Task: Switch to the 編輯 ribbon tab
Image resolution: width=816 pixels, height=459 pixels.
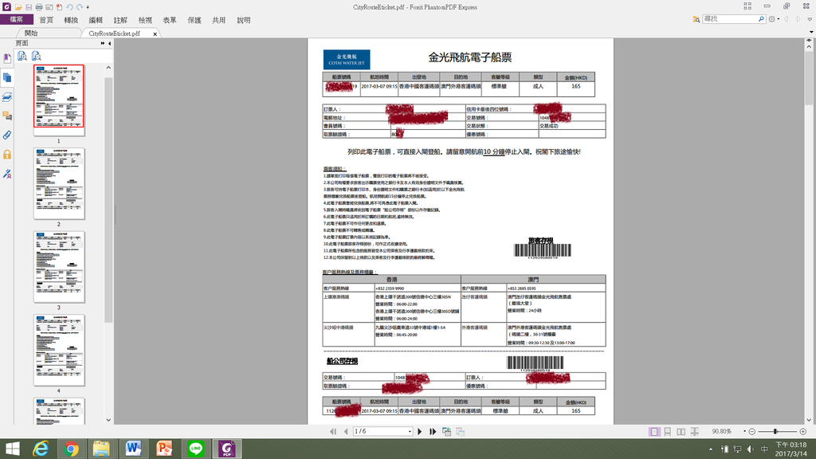Action: pyautogui.click(x=96, y=20)
